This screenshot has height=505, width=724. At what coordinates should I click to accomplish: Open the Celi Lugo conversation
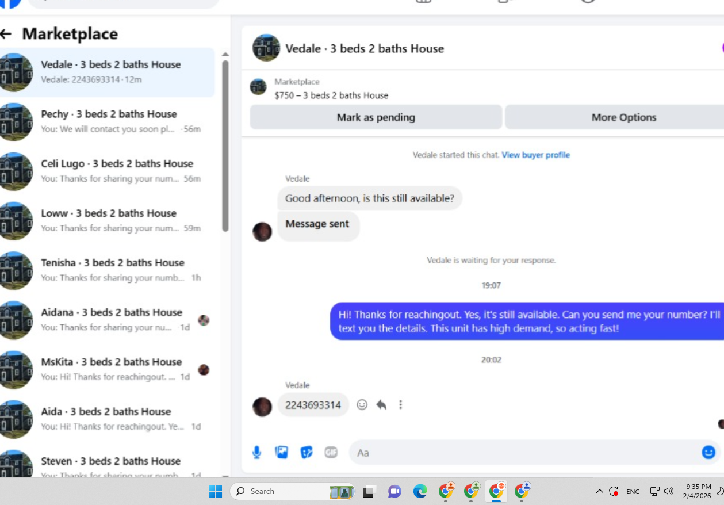(107, 171)
